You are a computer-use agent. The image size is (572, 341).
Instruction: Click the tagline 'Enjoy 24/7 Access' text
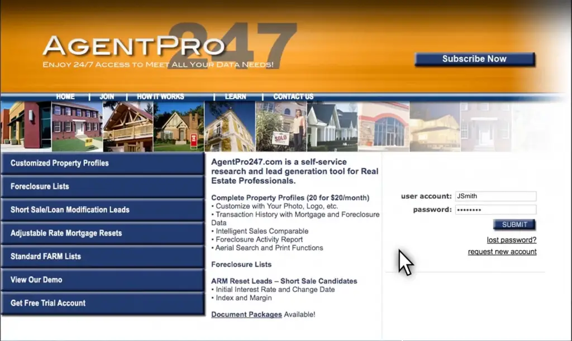click(x=158, y=65)
